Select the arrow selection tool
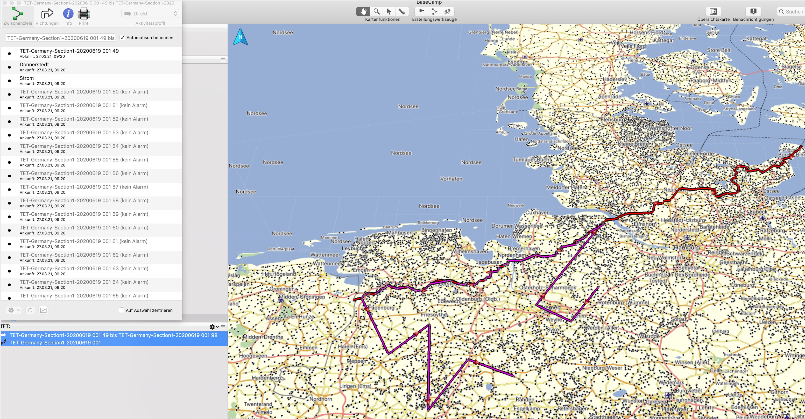The height and width of the screenshot is (419, 805). point(389,12)
